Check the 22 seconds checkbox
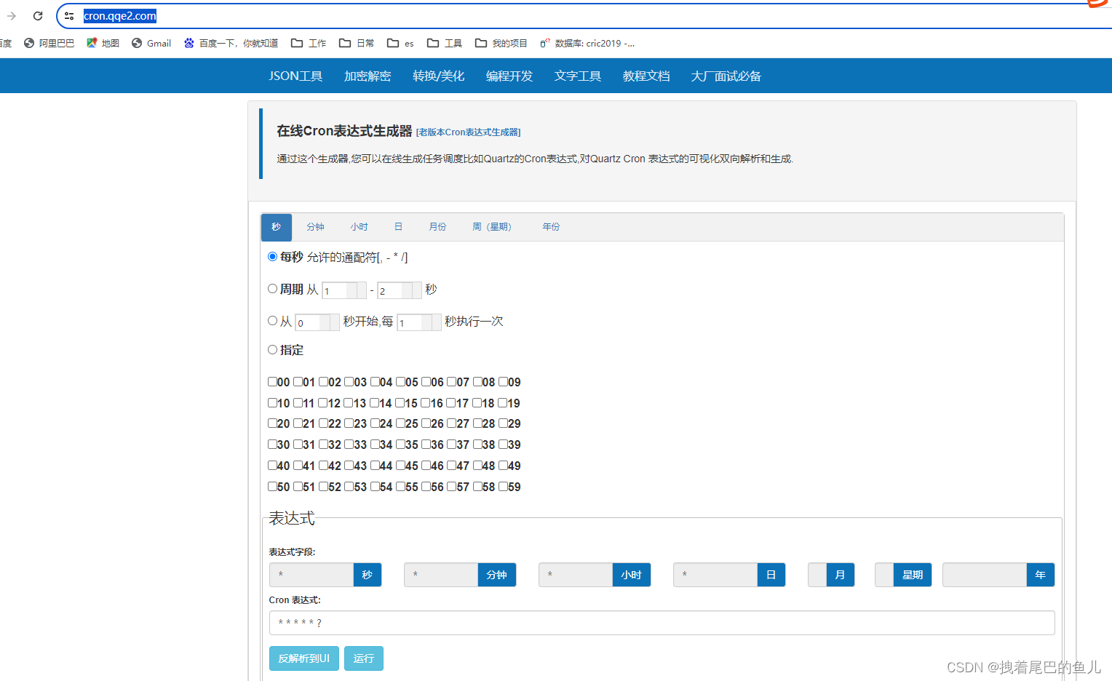The image size is (1112, 681). 323,423
